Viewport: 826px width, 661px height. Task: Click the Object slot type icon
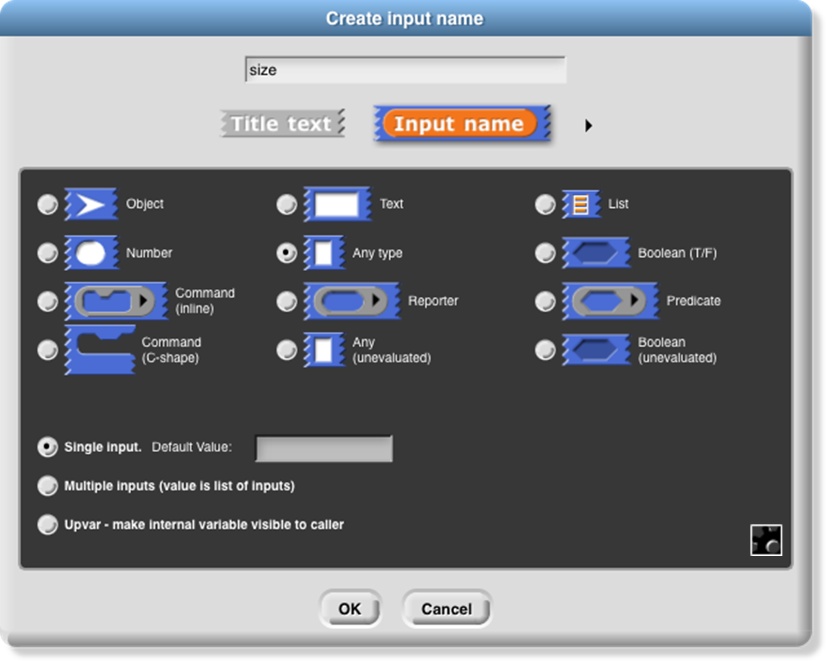point(91,204)
